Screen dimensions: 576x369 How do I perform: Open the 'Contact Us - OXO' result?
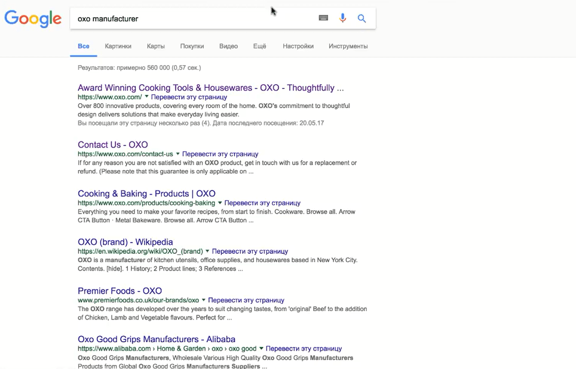pyautogui.click(x=113, y=144)
